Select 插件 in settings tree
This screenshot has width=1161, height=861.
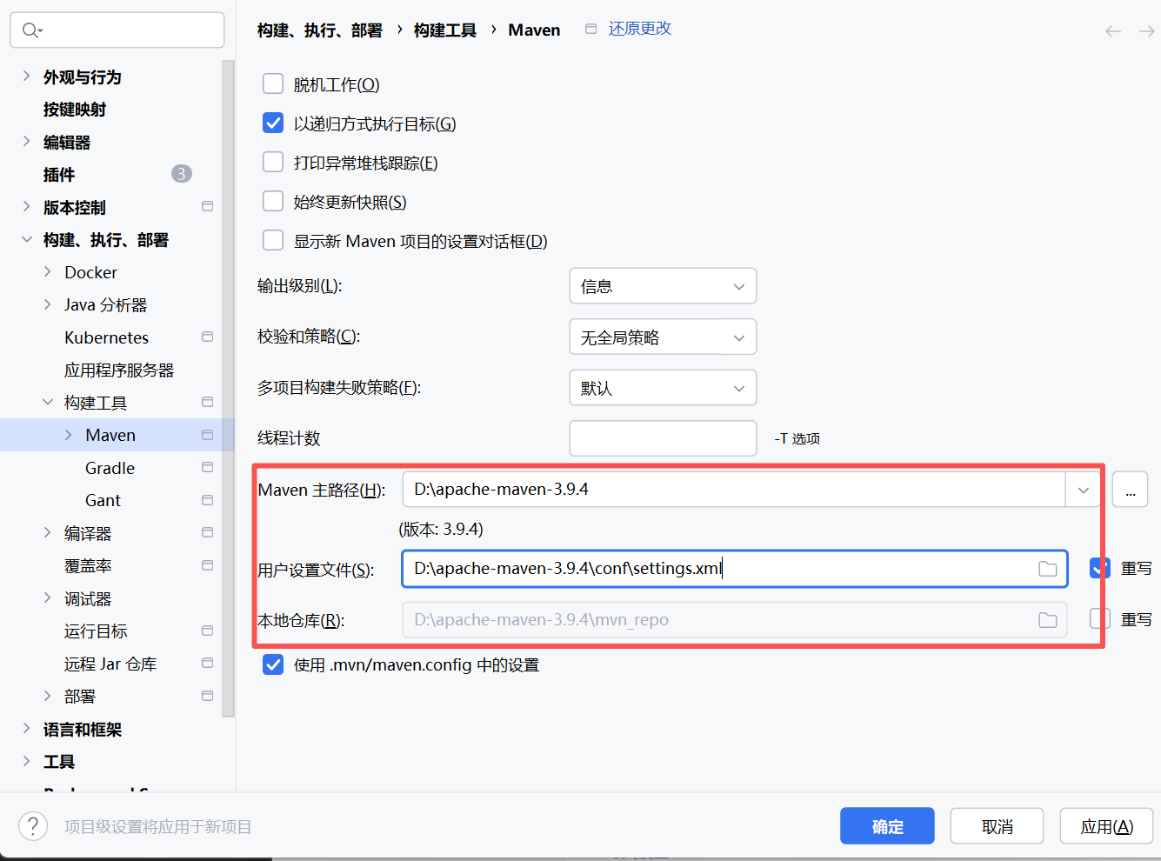(59, 175)
